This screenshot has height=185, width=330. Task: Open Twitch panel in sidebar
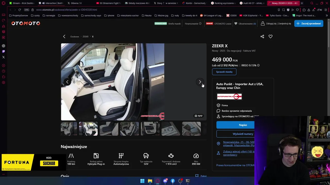tap(4, 51)
